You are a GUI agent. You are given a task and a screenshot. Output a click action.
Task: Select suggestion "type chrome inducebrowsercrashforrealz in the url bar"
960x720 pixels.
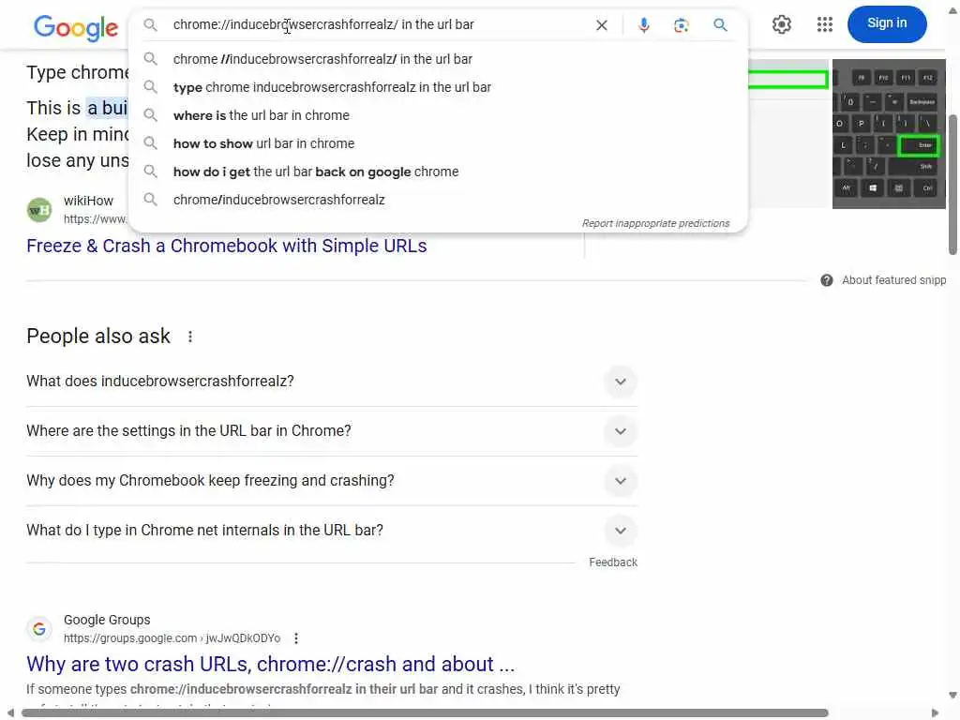(438, 87)
